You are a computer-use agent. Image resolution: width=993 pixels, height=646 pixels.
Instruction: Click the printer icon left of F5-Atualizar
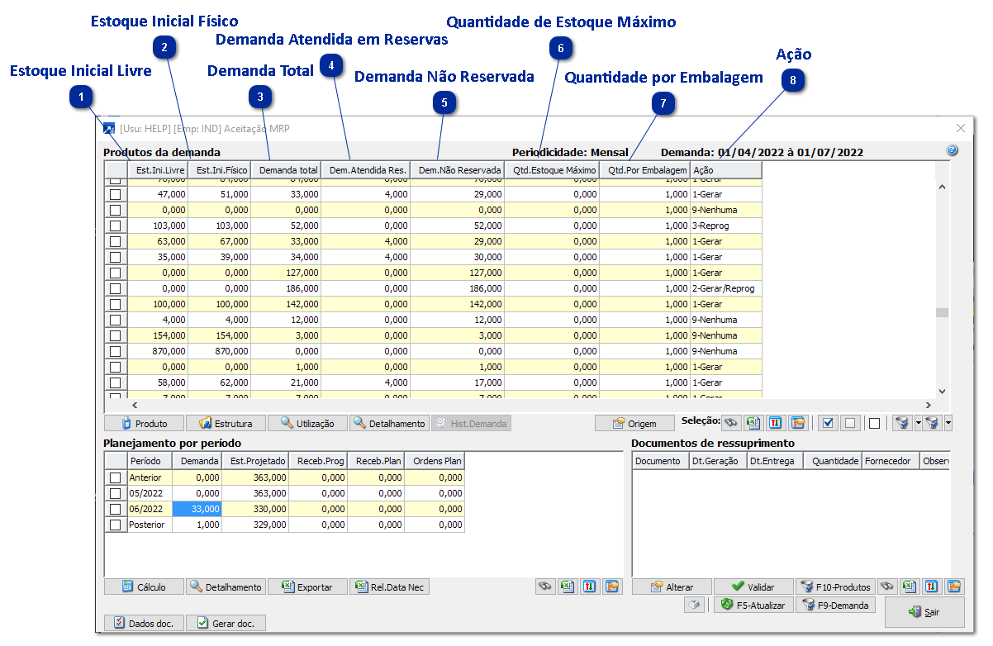pos(694,606)
